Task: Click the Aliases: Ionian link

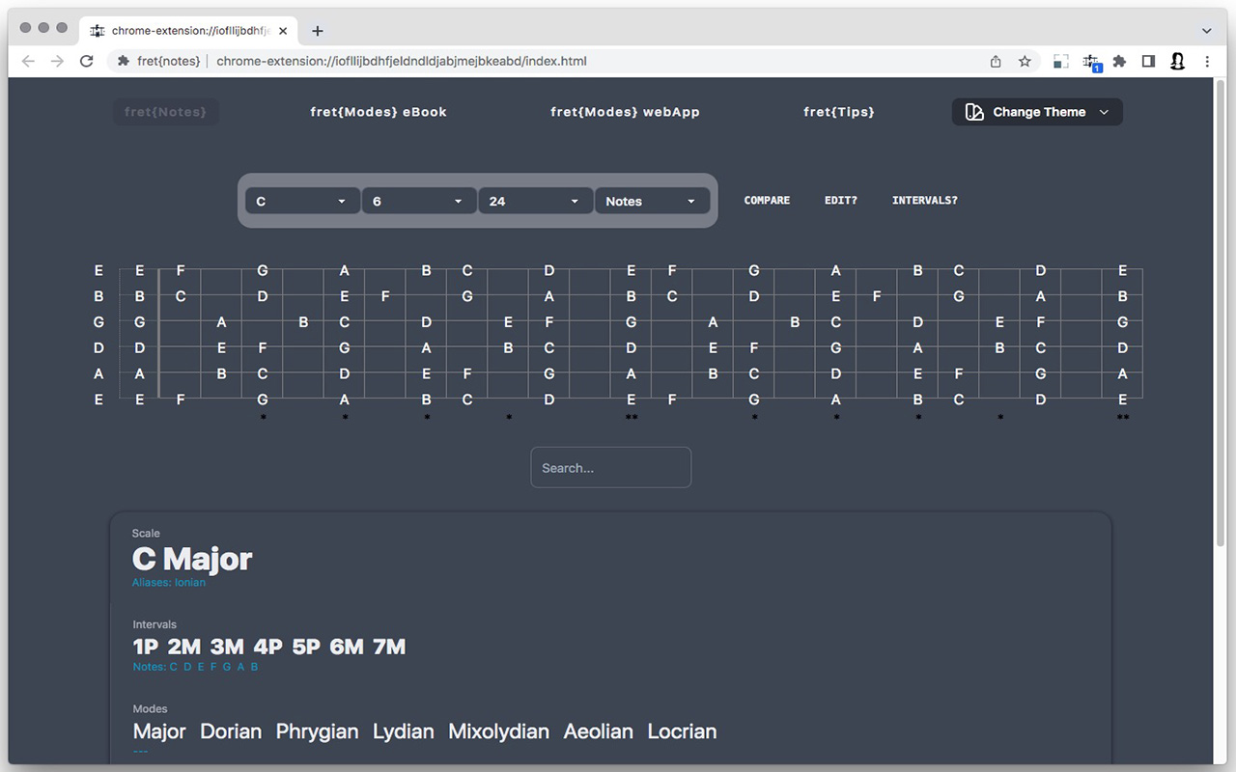Action: click(x=169, y=582)
